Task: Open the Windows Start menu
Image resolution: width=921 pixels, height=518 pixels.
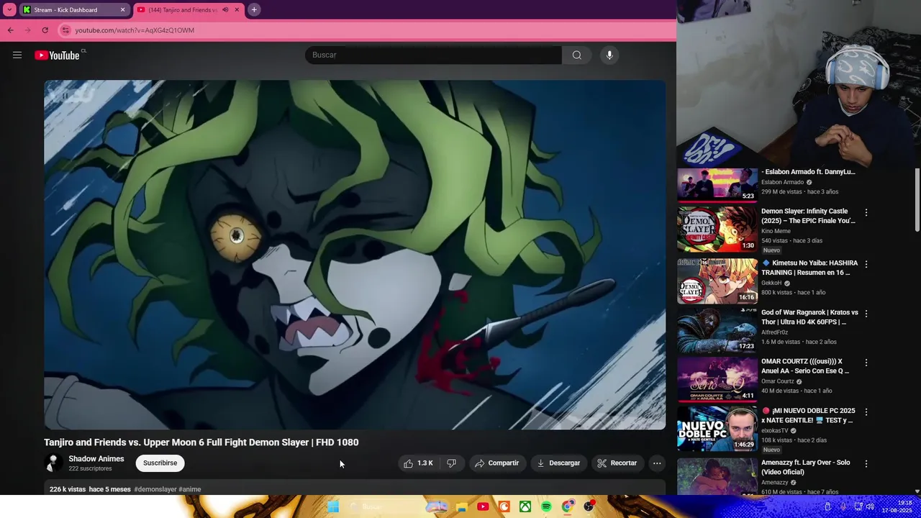Action: coord(333,506)
